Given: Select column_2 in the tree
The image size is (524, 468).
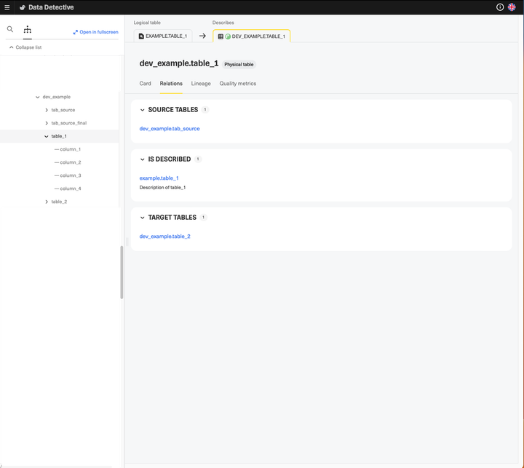Looking at the screenshot, I should [x=70, y=162].
